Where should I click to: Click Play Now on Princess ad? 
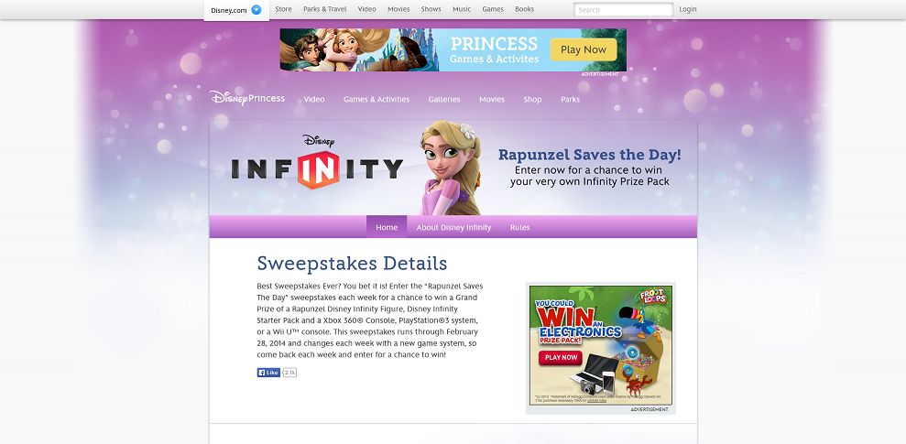pos(583,49)
